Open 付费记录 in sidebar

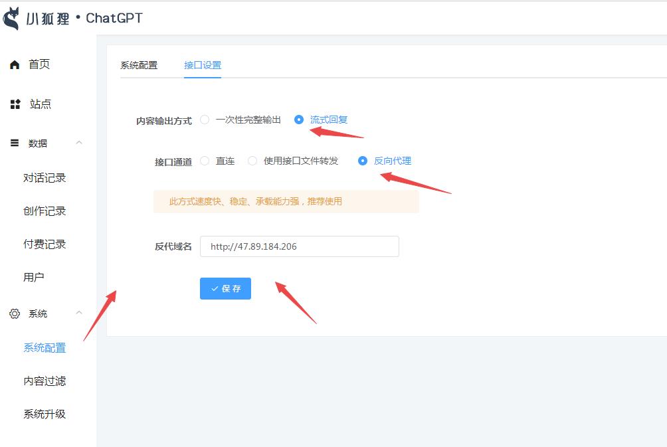click(x=45, y=244)
